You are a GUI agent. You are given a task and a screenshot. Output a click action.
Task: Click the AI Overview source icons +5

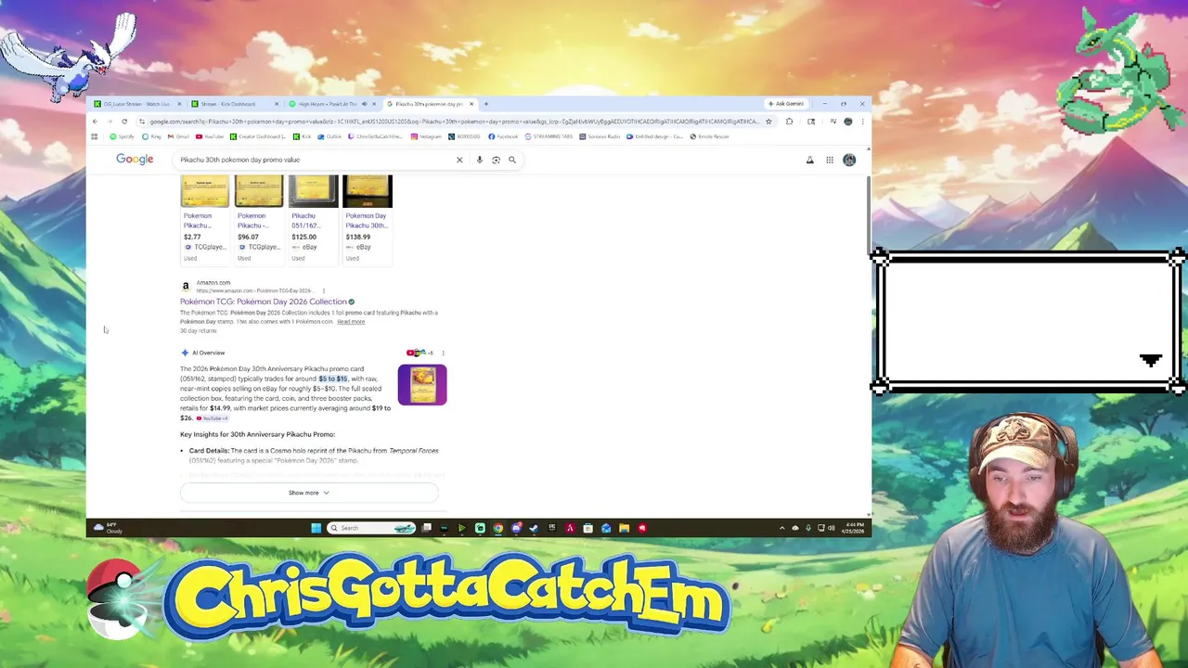point(420,353)
